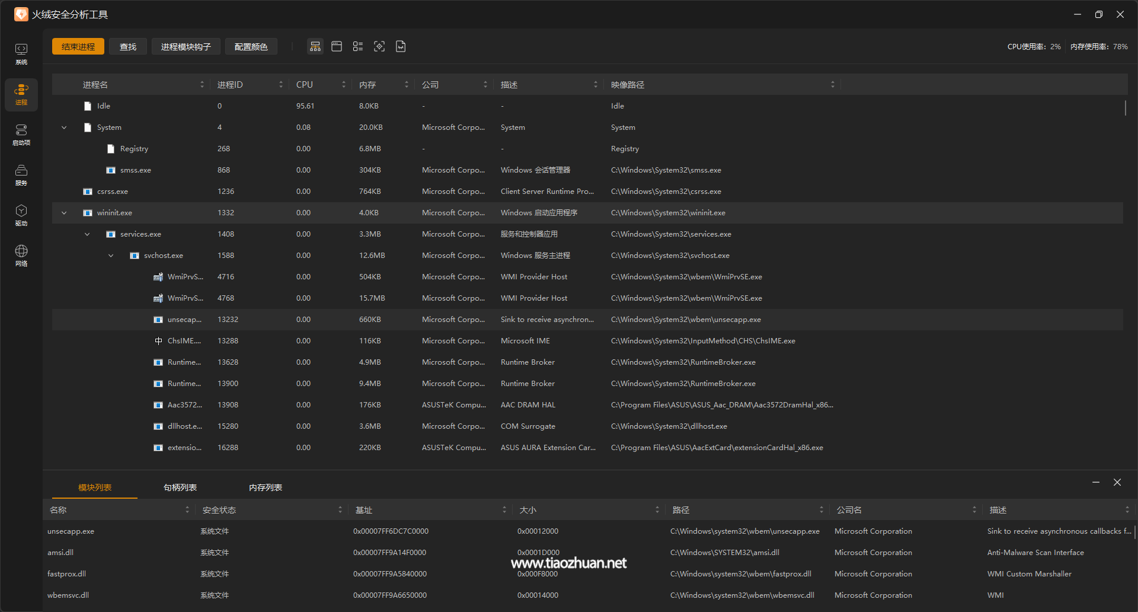
Task: Click the csrss.exe process icon
Action: pos(88,192)
